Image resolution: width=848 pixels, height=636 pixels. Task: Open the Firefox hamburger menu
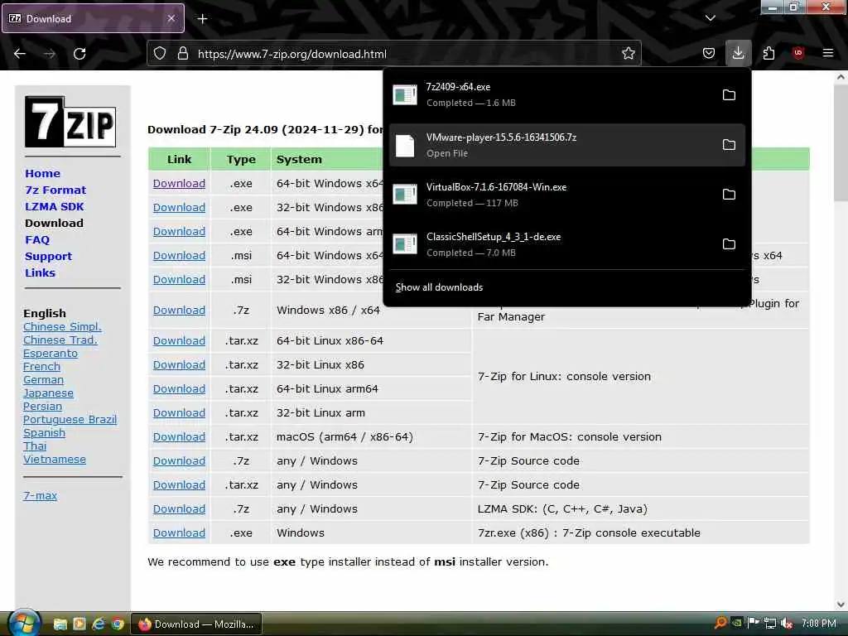(x=827, y=53)
